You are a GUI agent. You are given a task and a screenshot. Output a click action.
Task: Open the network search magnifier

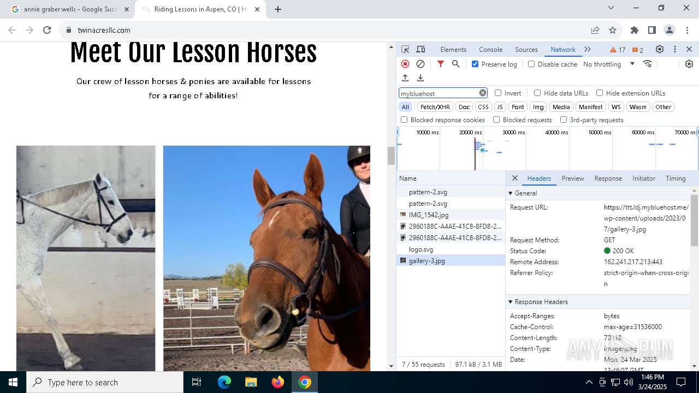click(x=456, y=64)
